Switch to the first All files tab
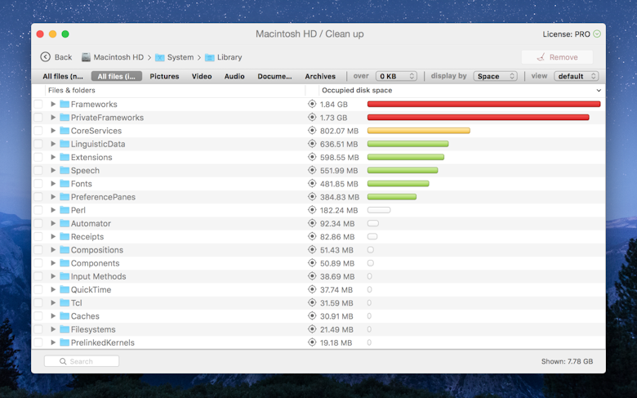This screenshot has height=398, width=637. click(x=63, y=76)
